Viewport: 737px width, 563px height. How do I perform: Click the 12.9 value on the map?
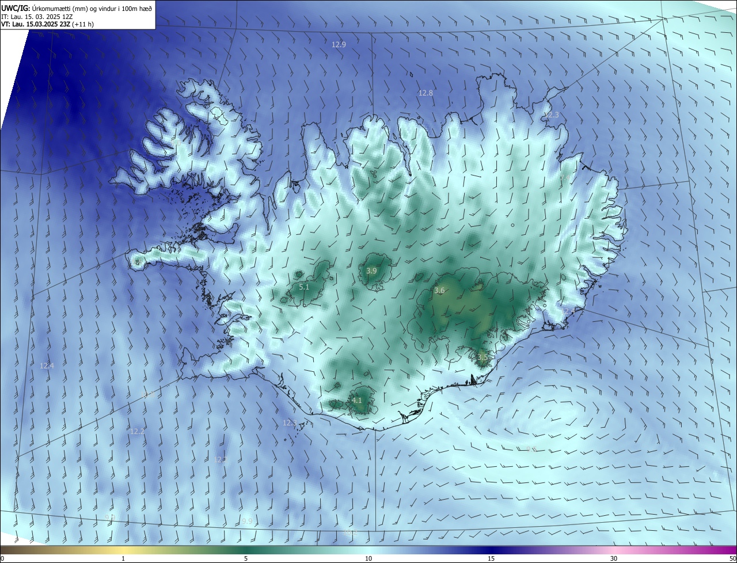(x=339, y=44)
